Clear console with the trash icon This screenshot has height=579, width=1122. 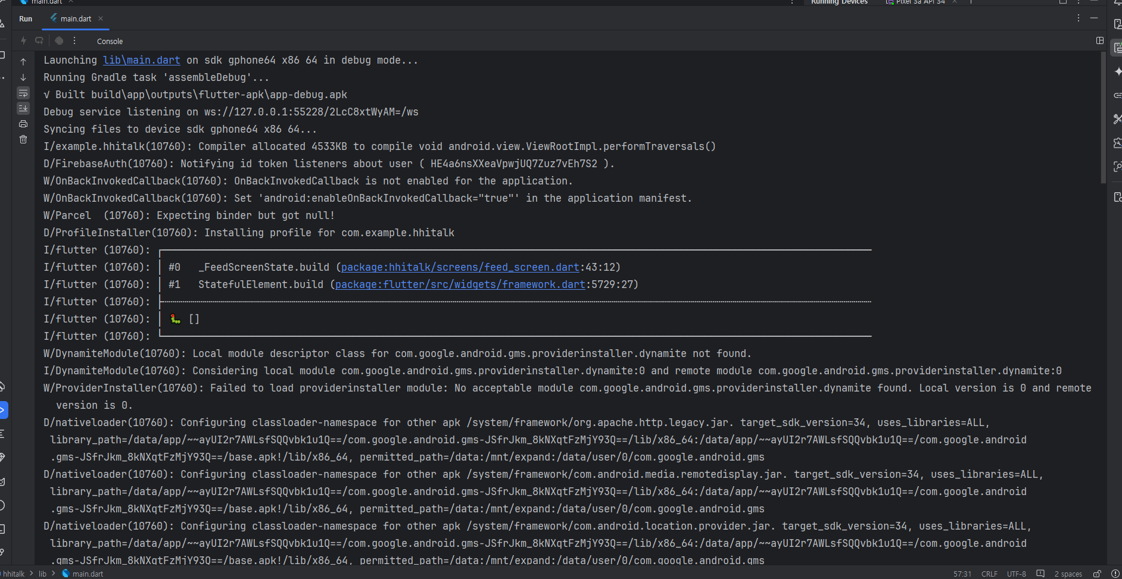coord(23,139)
